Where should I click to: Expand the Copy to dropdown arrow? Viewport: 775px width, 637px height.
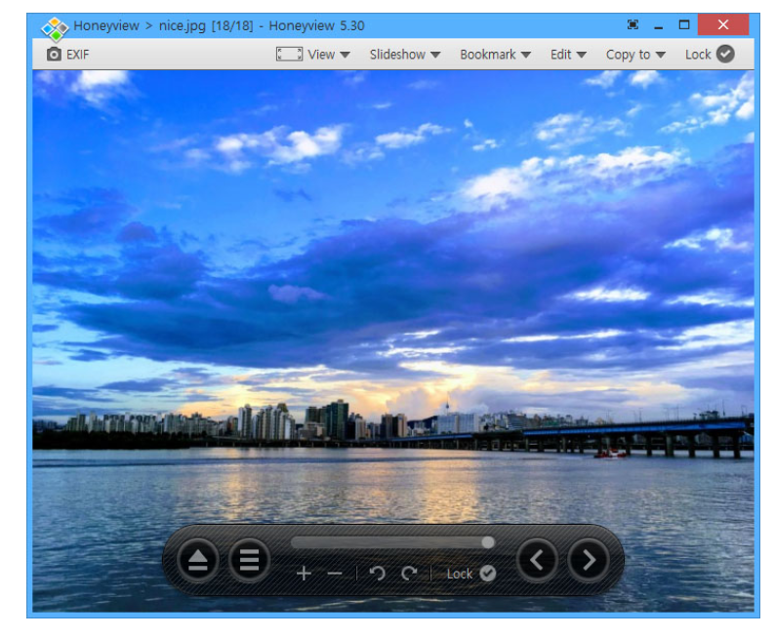pyautogui.click(x=661, y=55)
